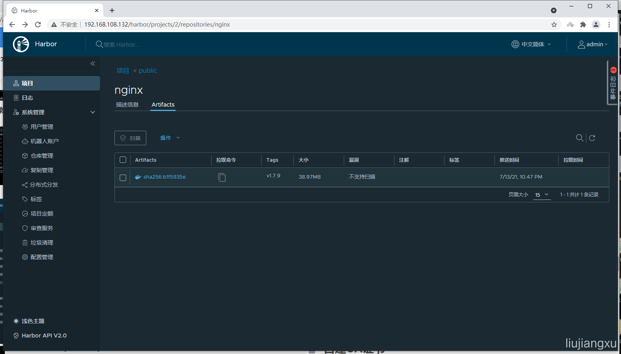The width and height of the screenshot is (621, 354).
Task: Open Chrome extensions puzzle icon
Action: [583, 25]
